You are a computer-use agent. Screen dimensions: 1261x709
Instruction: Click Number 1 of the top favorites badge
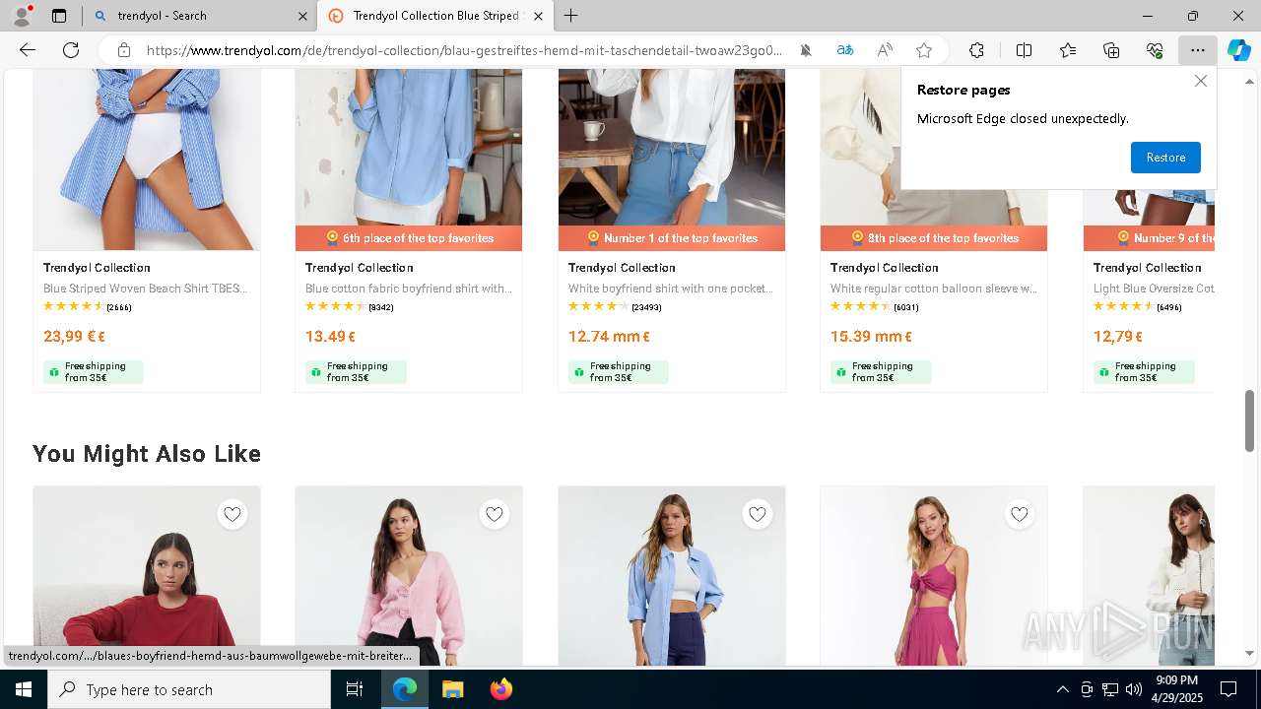click(672, 238)
